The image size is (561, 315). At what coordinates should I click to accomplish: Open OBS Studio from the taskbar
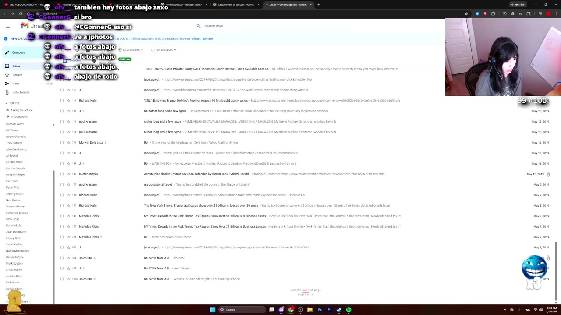click(x=300, y=310)
